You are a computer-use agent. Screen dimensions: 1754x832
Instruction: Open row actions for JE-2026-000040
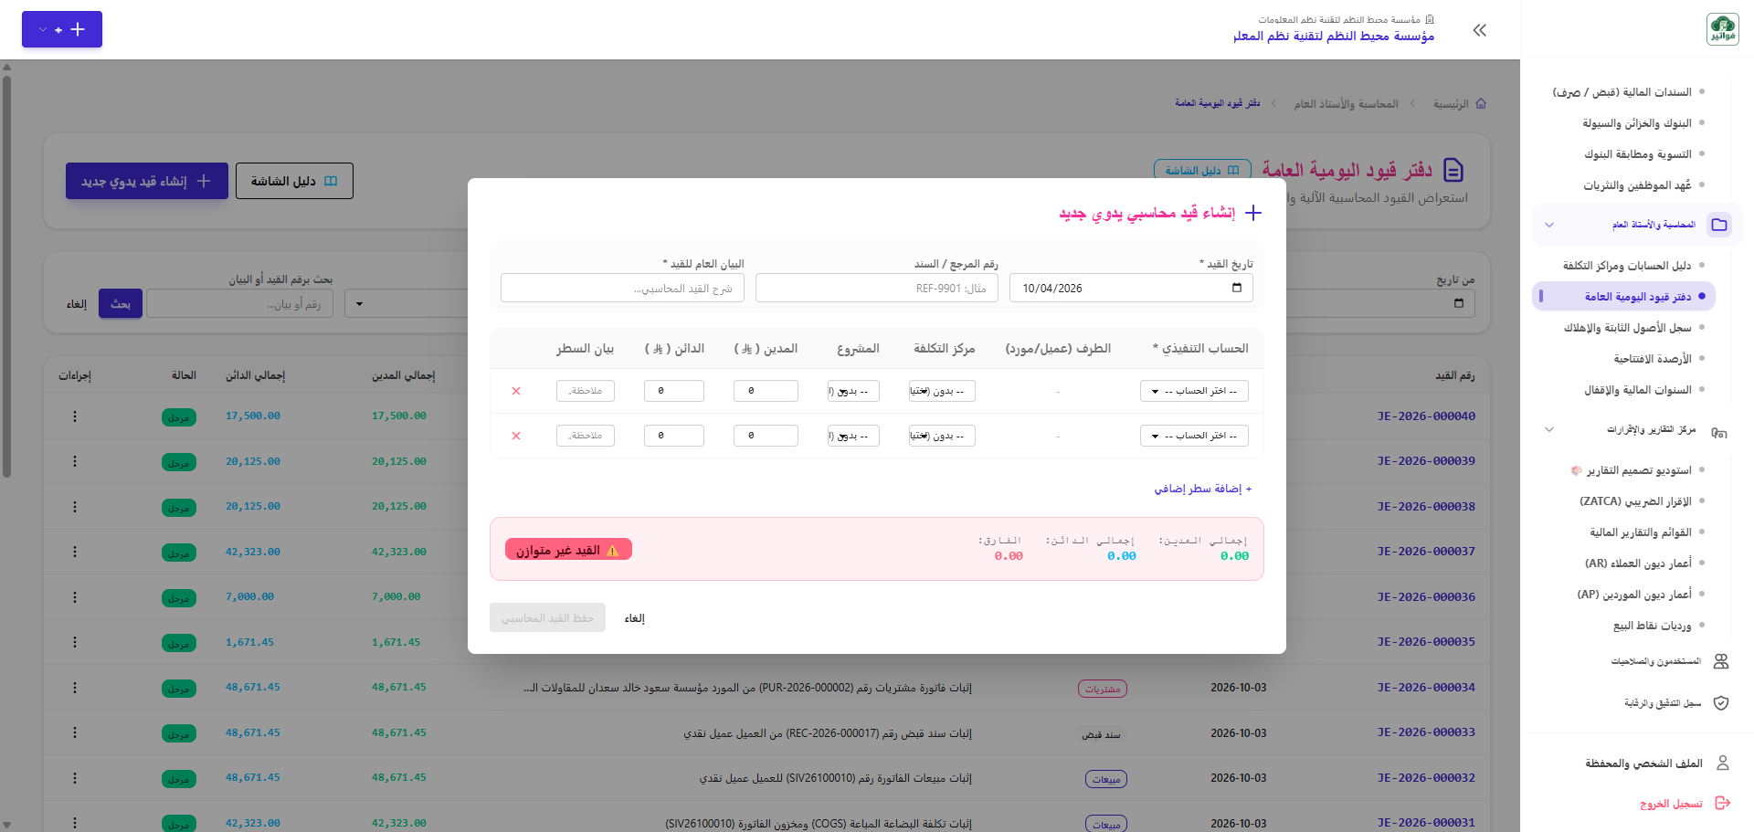pos(75,416)
